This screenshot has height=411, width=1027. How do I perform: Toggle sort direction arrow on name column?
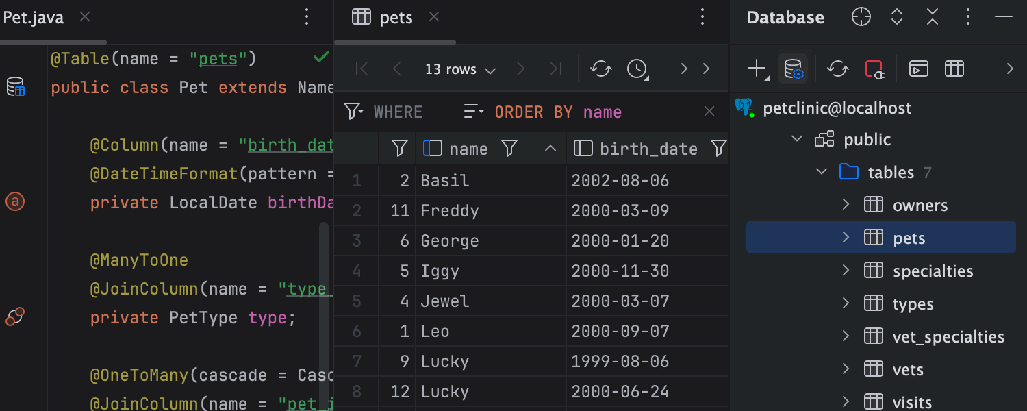click(x=550, y=148)
